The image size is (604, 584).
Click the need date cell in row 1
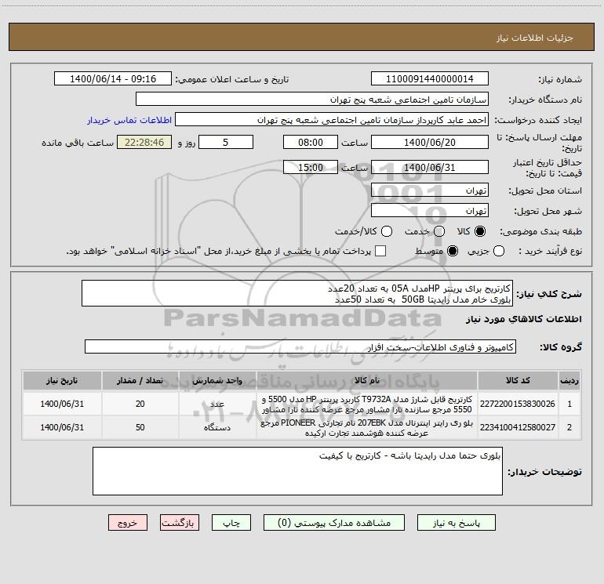click(62, 404)
